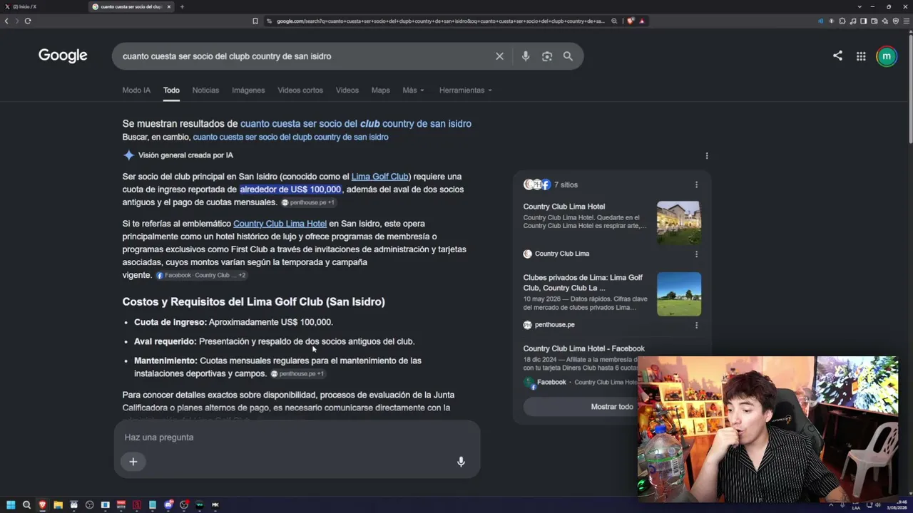
Task: Open the Videos results tab
Action: (347, 90)
